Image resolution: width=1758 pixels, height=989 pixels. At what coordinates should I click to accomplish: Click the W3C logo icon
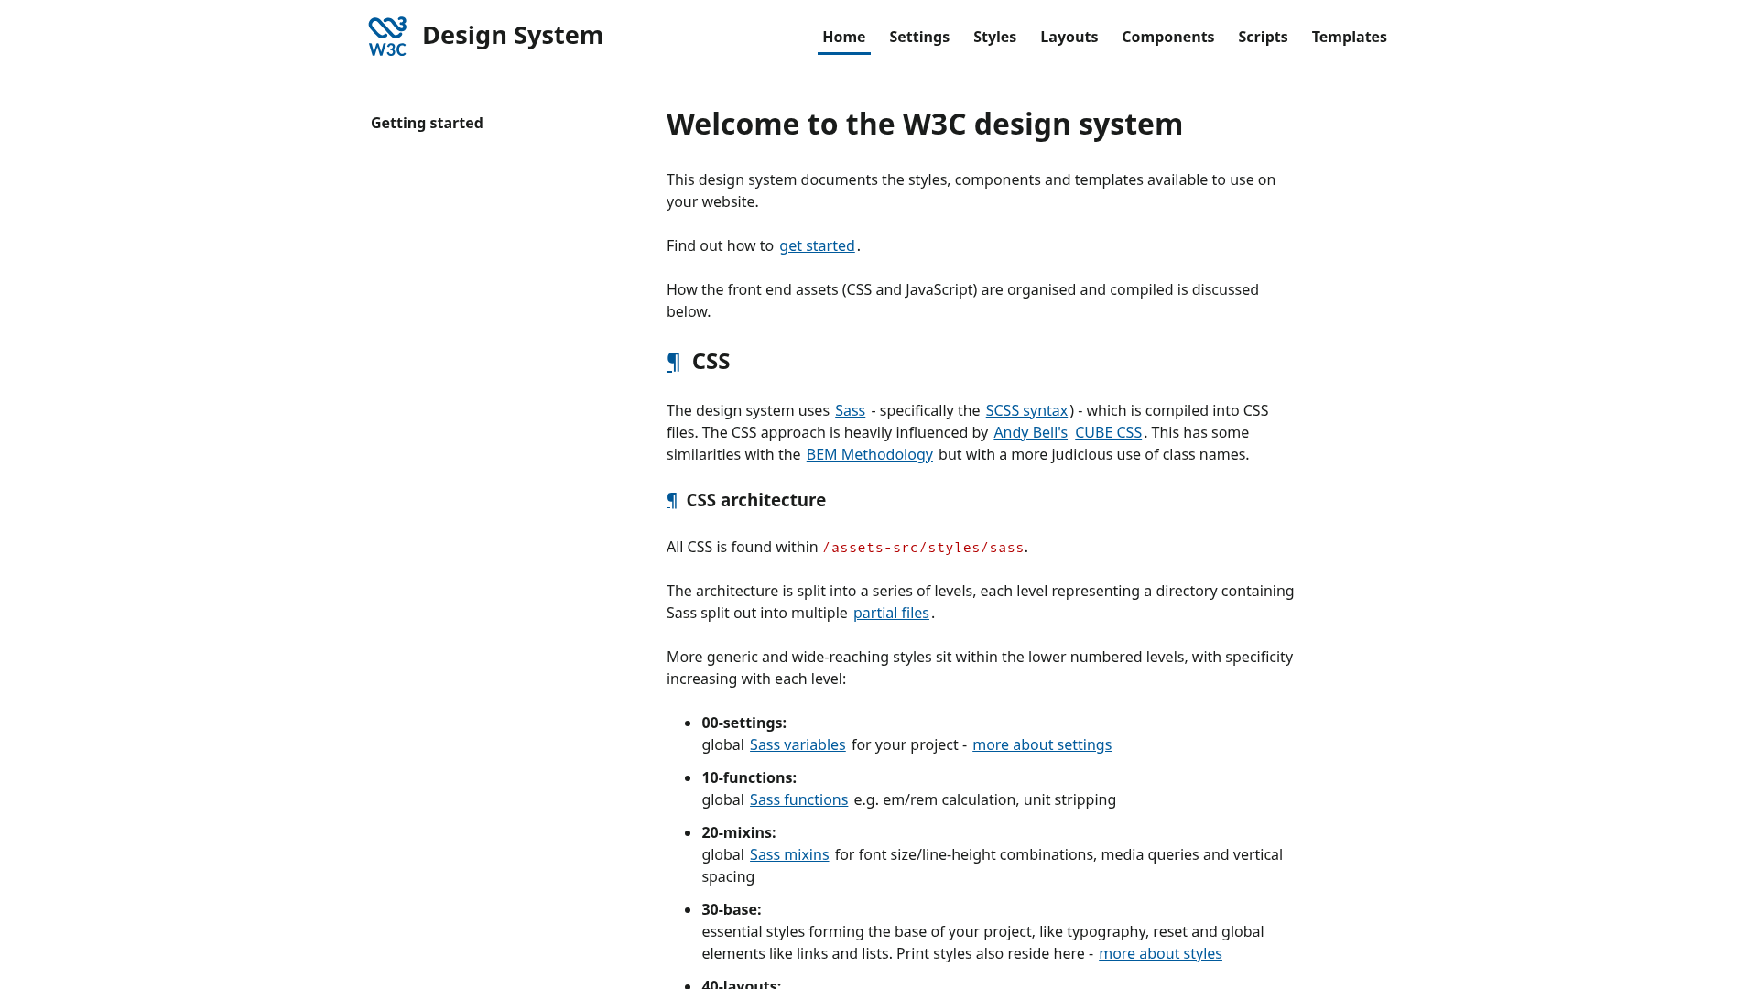click(x=387, y=37)
